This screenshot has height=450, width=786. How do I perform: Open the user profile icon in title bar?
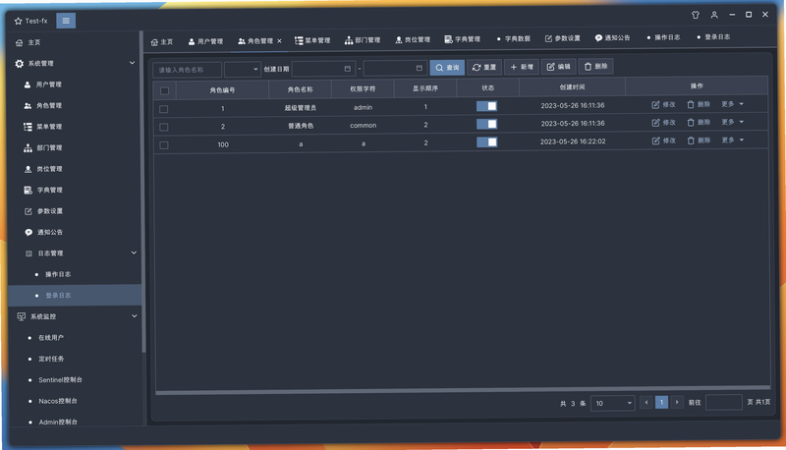pyautogui.click(x=714, y=15)
